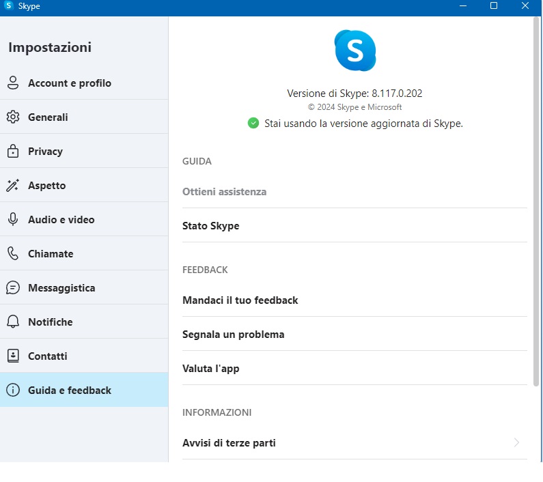Screen dimensions: 543x482
Task: Select the Audio e video section
Action: point(84,219)
